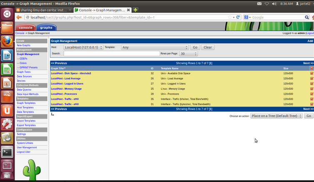The image size is (314, 182).
Task: Uncheck Disk Space /dev/sda3 row checkbox
Action: tap(312, 73)
